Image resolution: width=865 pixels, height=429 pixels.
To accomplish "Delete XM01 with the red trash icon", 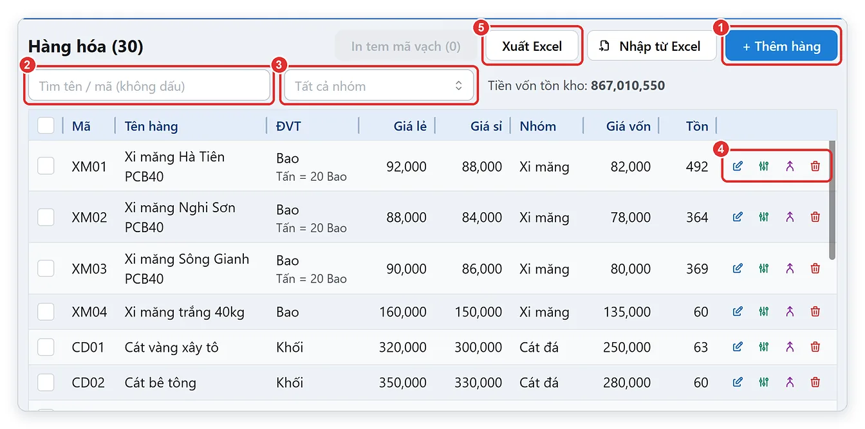I will click(815, 166).
